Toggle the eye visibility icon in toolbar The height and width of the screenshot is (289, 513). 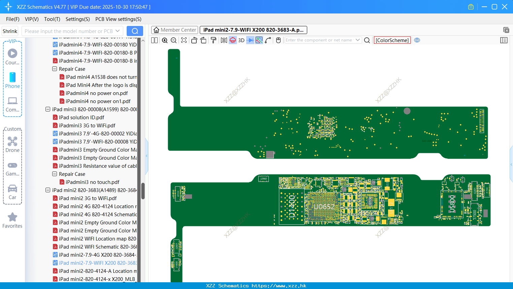point(417,40)
